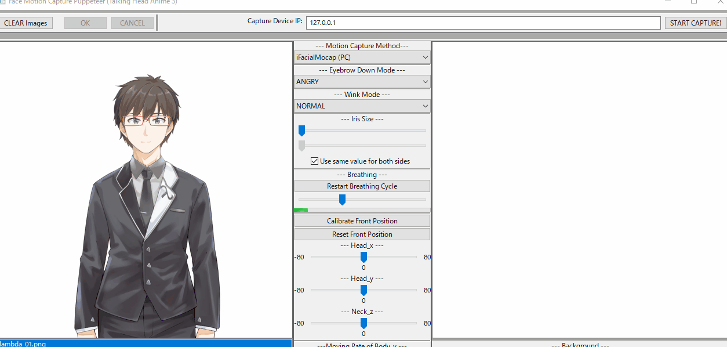
Task: Click the green breathing progress bar
Action: [x=362, y=210]
